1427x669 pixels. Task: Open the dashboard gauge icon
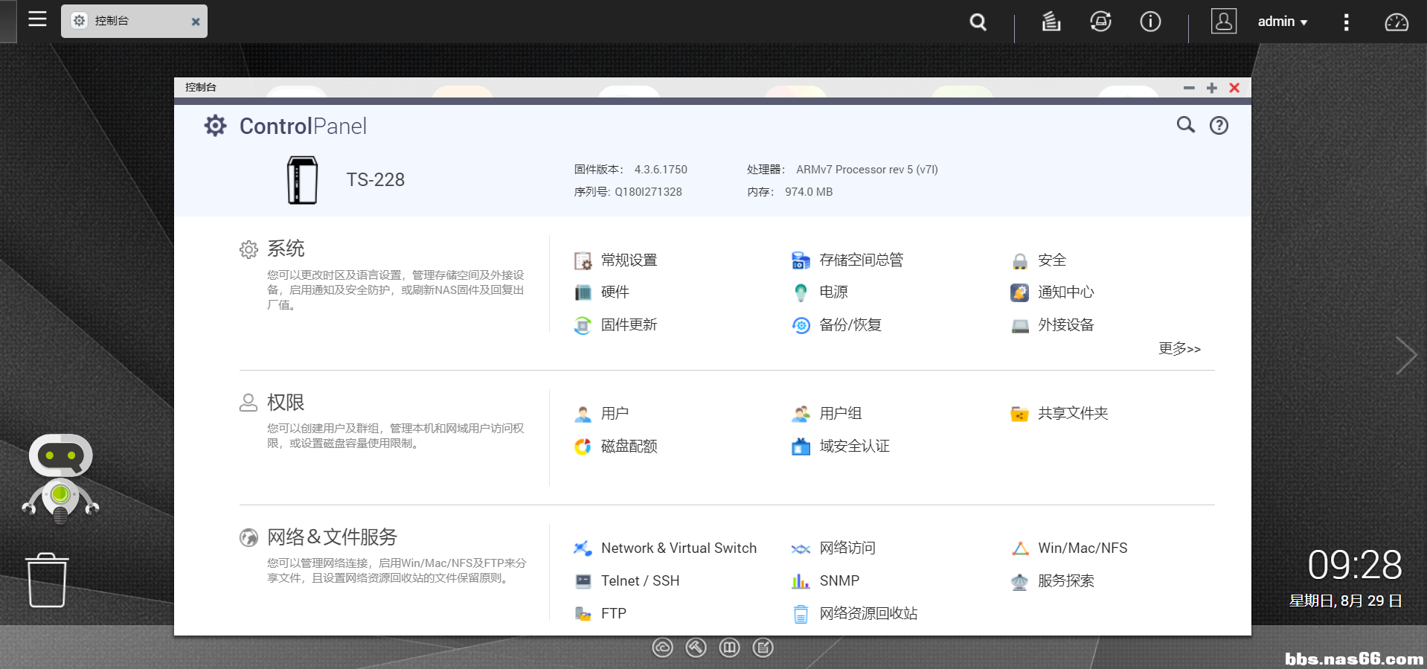[1396, 22]
